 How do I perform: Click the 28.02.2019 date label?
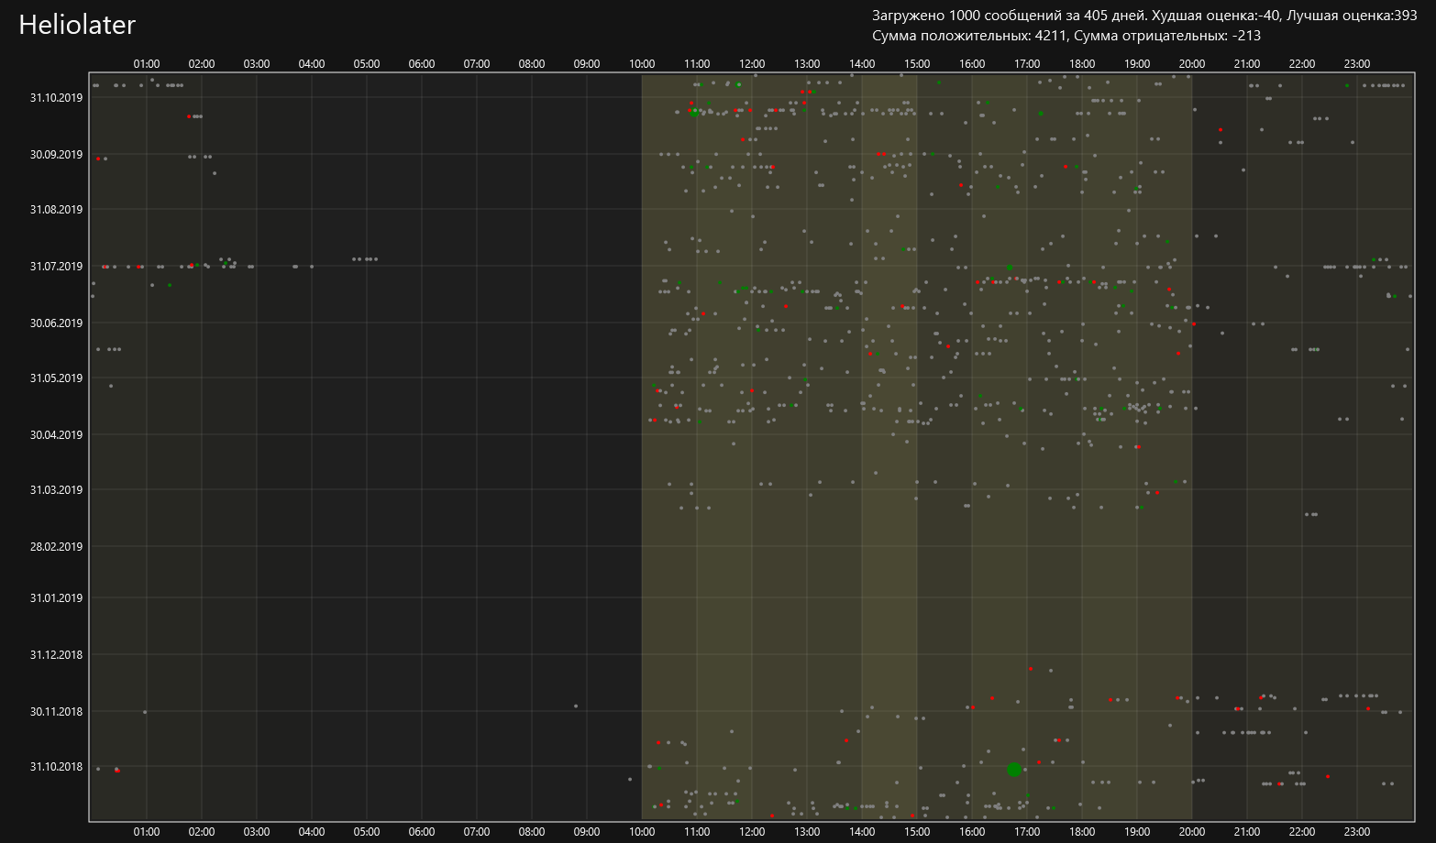56,546
